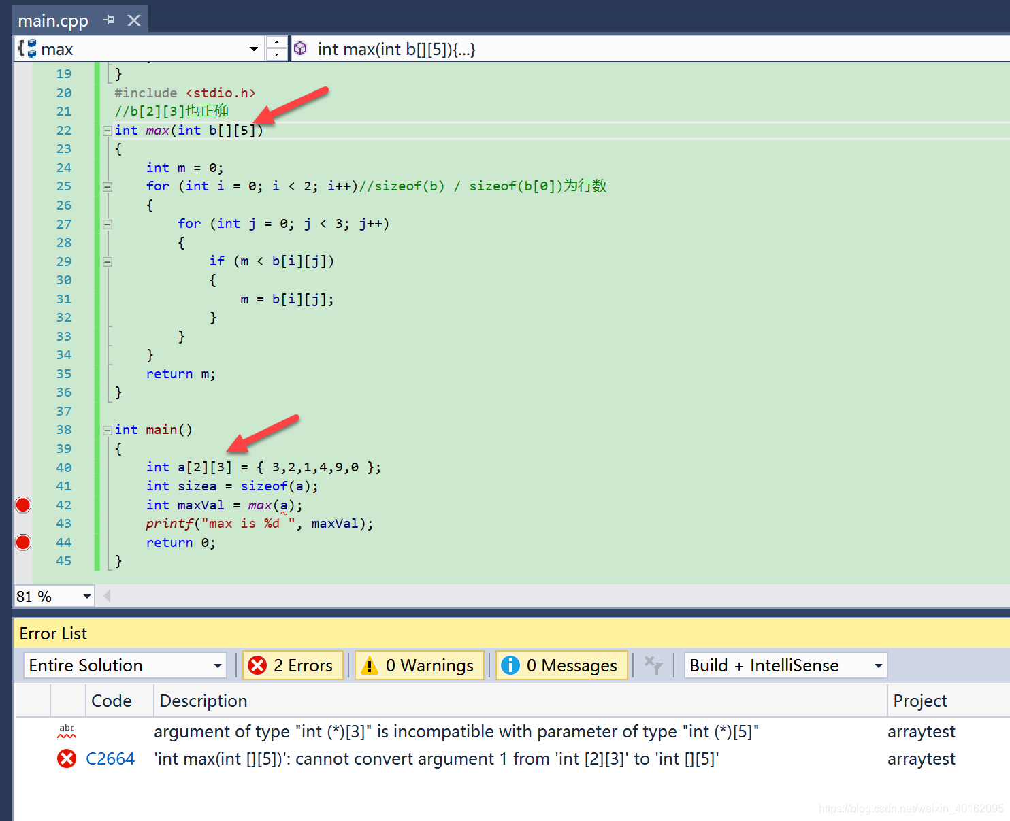This screenshot has width=1010, height=821.
Task: Click the clear filter funnel icon
Action: tap(653, 665)
